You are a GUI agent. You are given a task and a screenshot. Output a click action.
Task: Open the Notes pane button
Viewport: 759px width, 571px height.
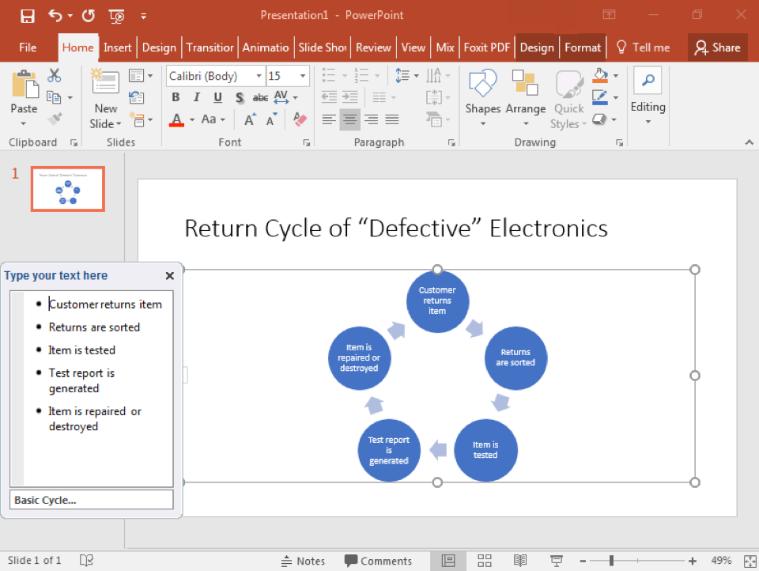303,561
